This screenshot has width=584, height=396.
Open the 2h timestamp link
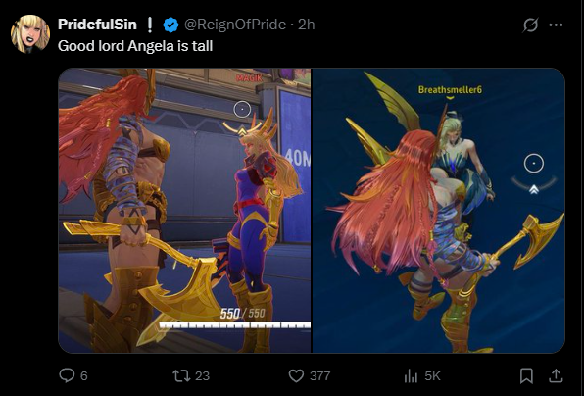pyautogui.click(x=306, y=25)
